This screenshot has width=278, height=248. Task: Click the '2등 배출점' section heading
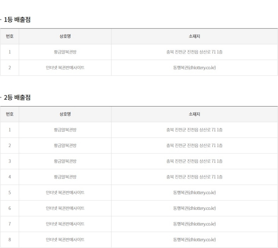pyautogui.click(x=17, y=97)
